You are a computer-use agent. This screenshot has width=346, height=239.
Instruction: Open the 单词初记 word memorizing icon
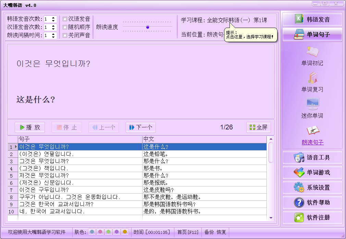click(312, 52)
